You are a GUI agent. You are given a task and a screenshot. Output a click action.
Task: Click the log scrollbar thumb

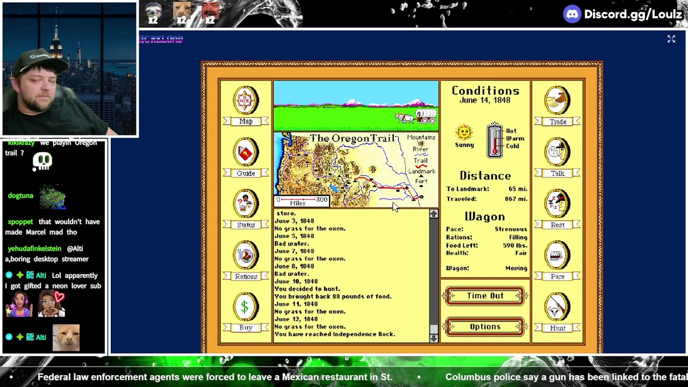tap(434, 329)
